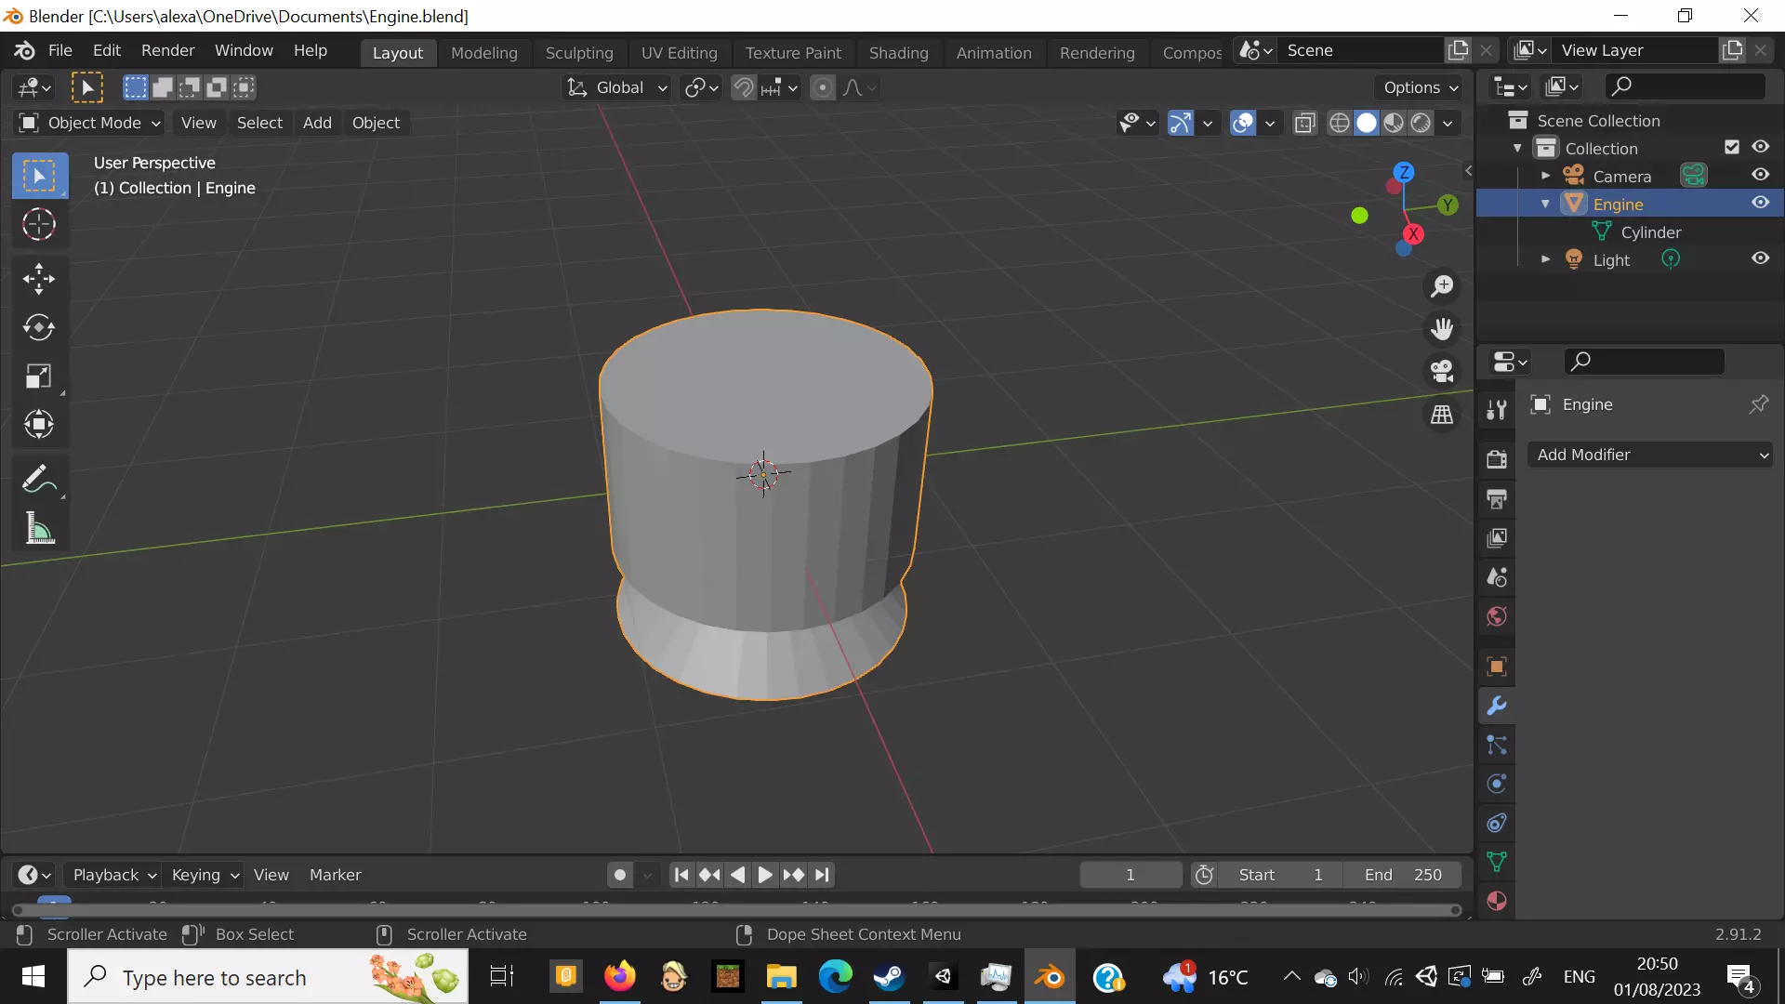
Task: Click timeline horizontal scrollbar
Action: (x=736, y=911)
